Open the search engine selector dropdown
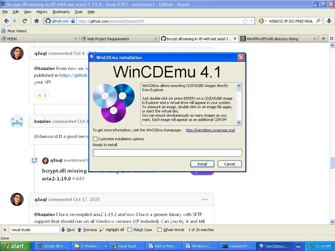The width and height of the screenshot is (335, 251). point(263,21)
